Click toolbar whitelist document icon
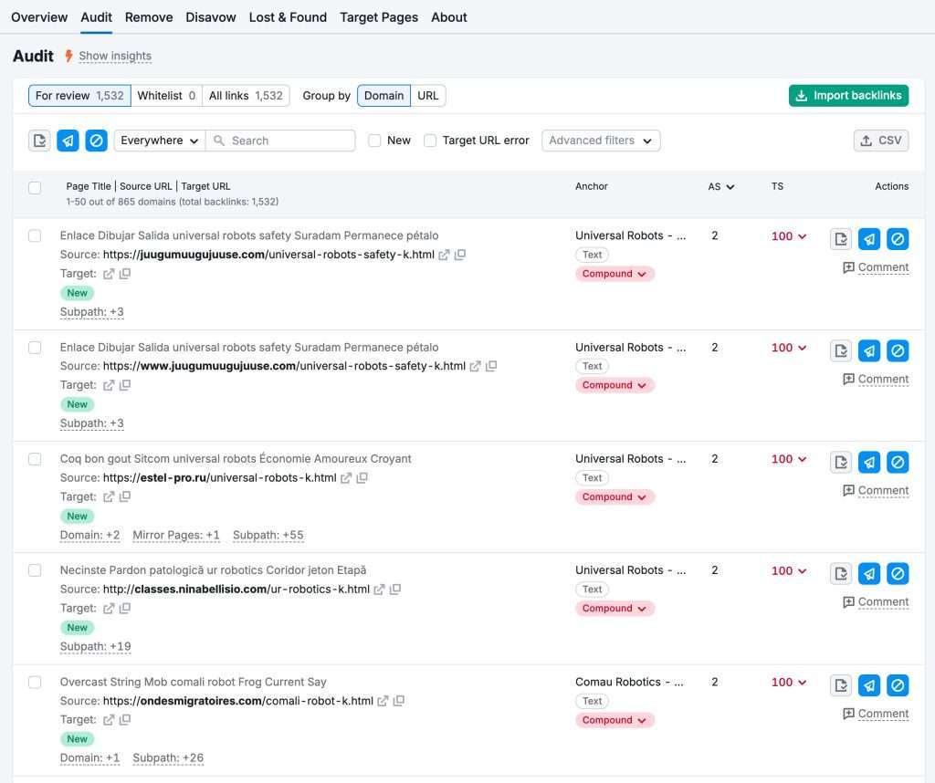Screen dimensions: 935x783 (39, 141)
